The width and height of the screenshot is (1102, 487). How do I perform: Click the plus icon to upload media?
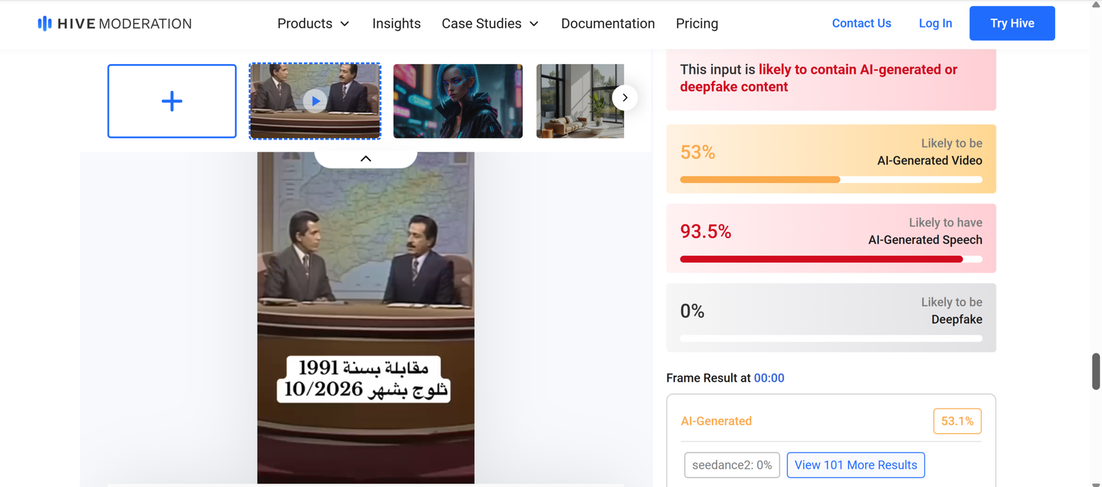tap(172, 101)
